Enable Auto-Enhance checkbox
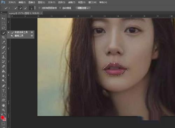This screenshot has width=175, height=128. pos(60,8)
